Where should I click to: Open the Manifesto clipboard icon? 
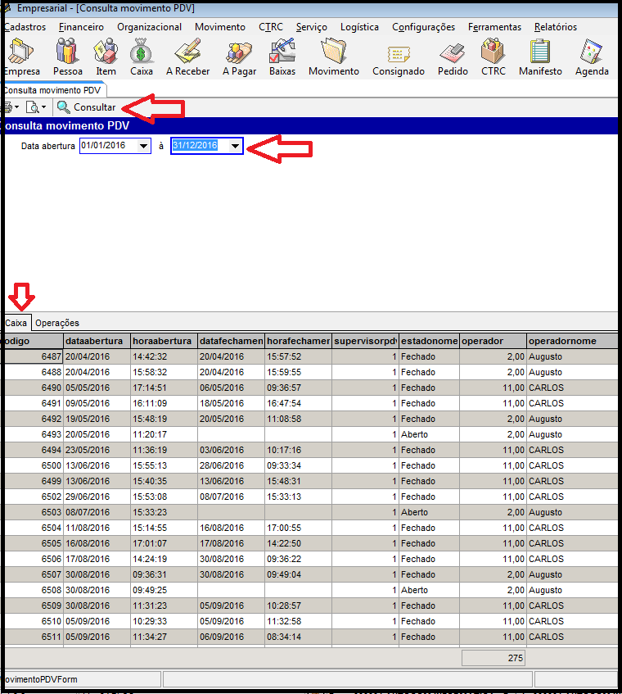click(x=540, y=53)
